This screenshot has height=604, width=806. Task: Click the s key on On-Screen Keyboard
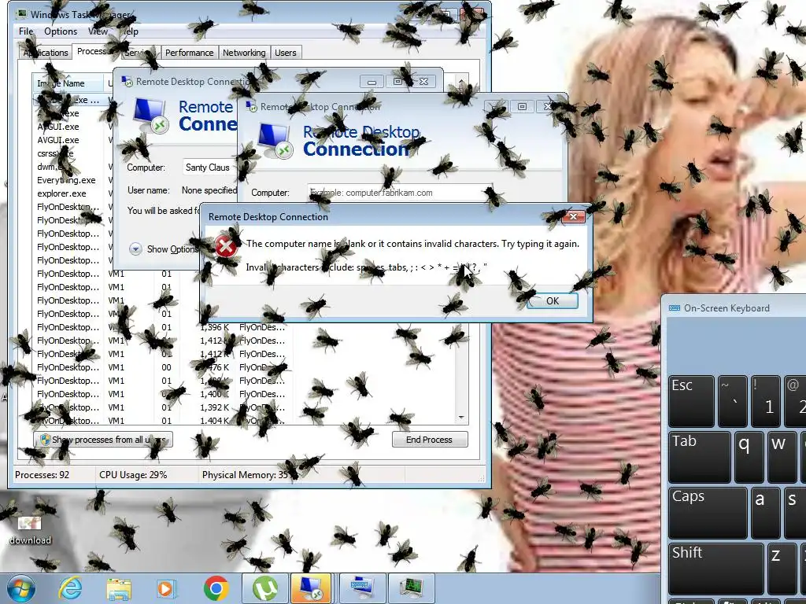[x=795, y=513]
